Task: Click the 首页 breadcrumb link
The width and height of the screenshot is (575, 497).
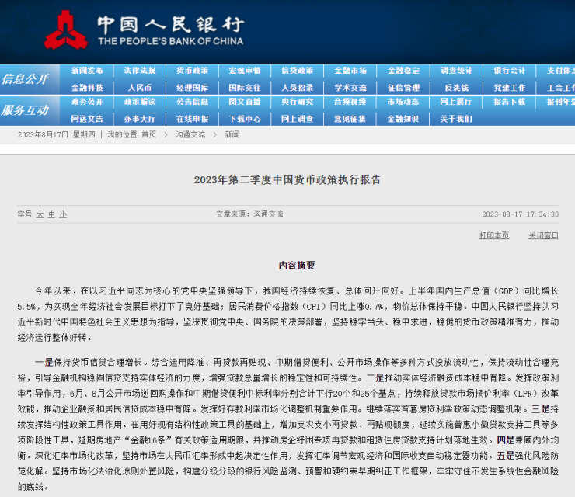Action: [x=148, y=134]
